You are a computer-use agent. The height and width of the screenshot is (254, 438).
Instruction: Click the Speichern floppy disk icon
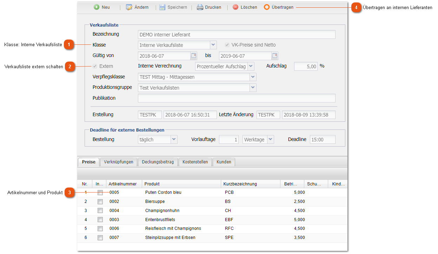click(162, 7)
